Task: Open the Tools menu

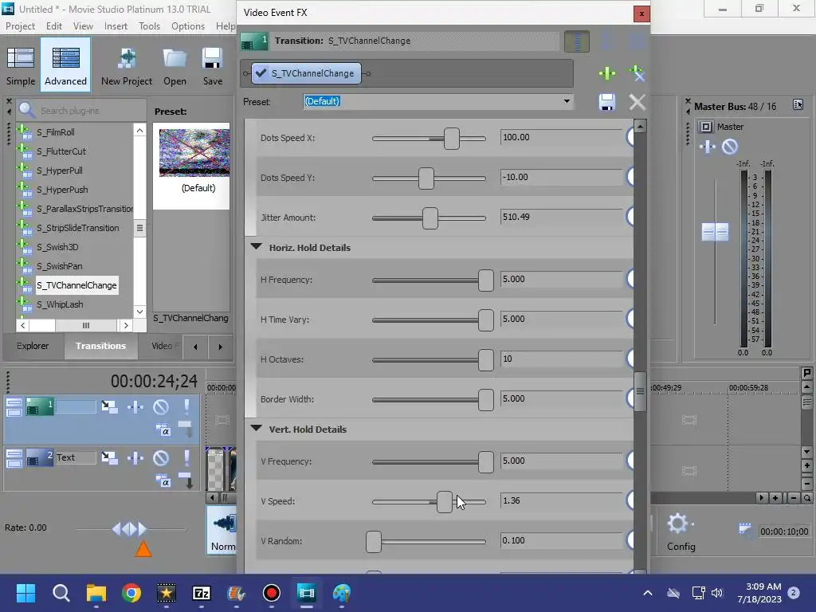Action: pyautogui.click(x=149, y=26)
